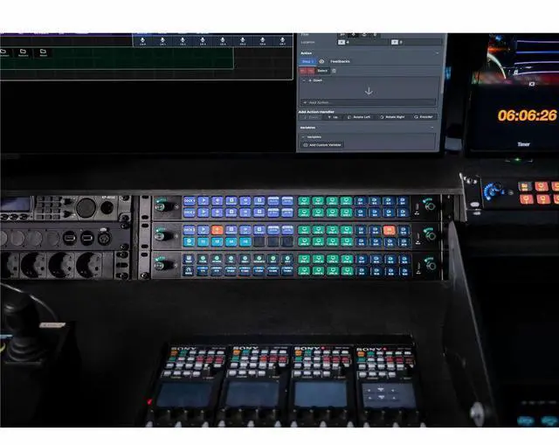Click the down-arrow icon in the action area

[x=369, y=91]
